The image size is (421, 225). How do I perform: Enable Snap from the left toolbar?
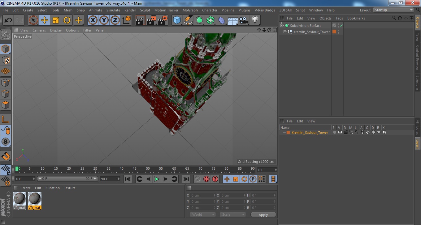coord(6,156)
